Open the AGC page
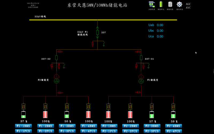 pos(188,4)
